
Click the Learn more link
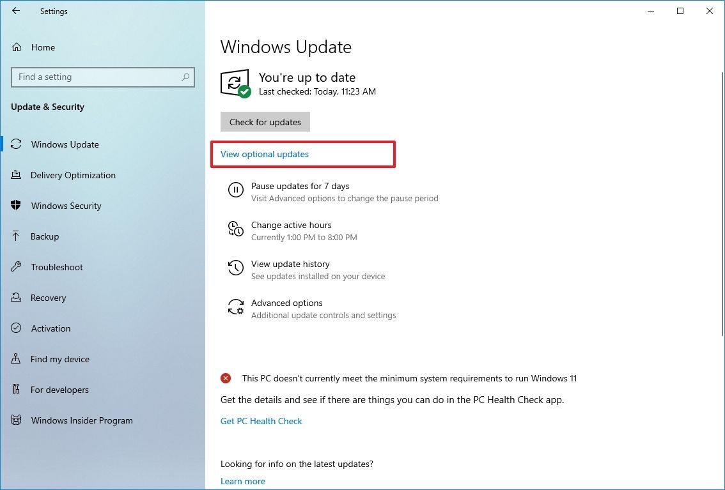[243, 481]
